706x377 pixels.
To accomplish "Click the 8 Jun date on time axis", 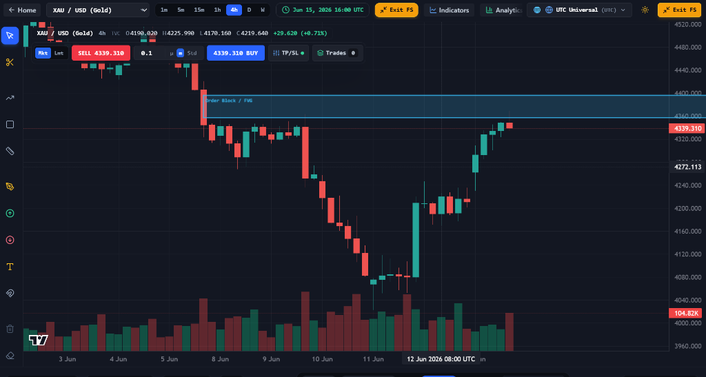I will (220, 359).
